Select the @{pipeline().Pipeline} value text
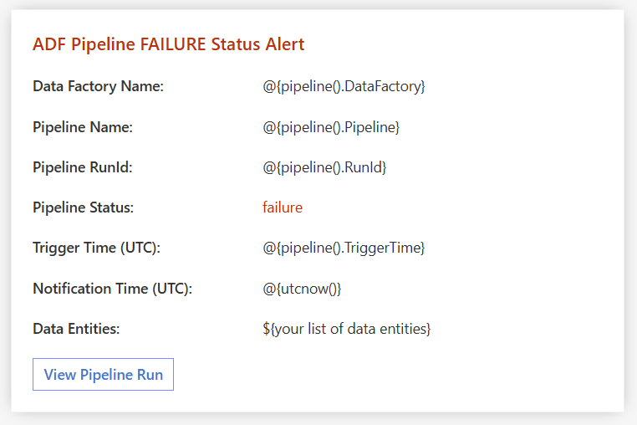 click(331, 127)
